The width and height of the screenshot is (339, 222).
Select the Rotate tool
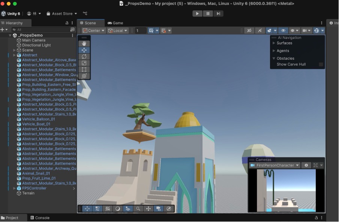(84, 56)
